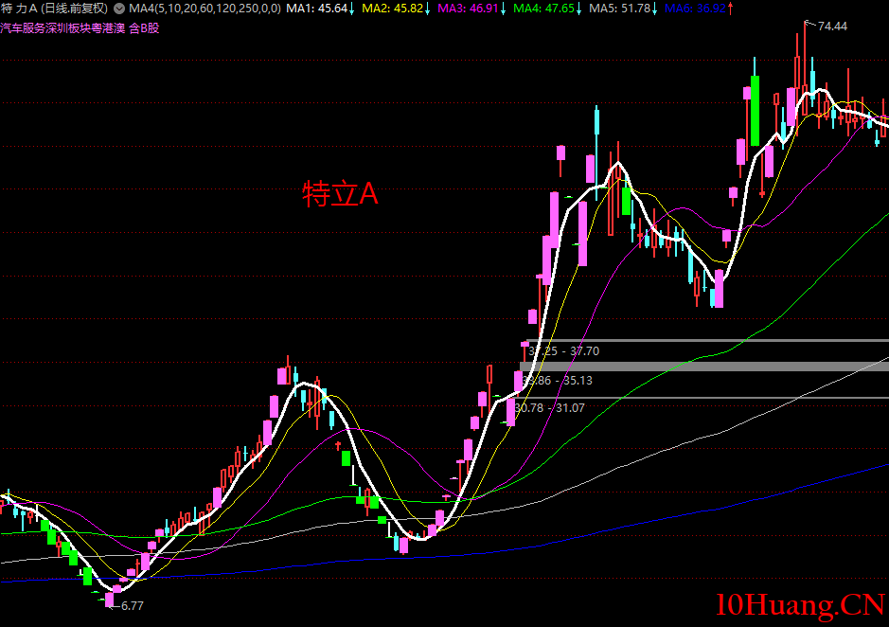The width and height of the screenshot is (889, 627).
Task: Select the MA4(5,10,20,60,120,250,0,0) indicator label
Action: pyautogui.click(x=204, y=9)
